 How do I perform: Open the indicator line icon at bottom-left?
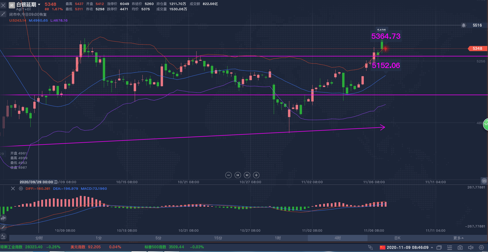coord(3,236)
